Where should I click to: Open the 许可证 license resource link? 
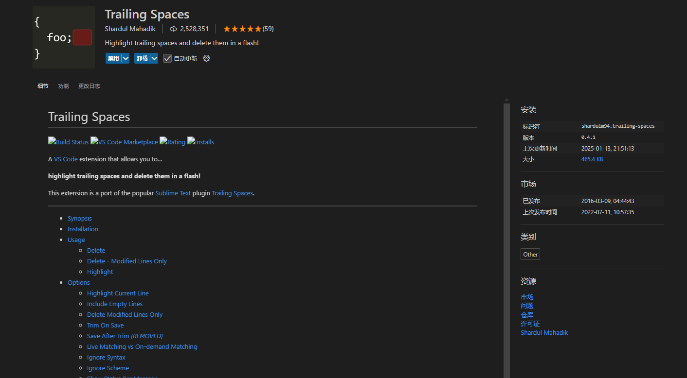[530, 324]
